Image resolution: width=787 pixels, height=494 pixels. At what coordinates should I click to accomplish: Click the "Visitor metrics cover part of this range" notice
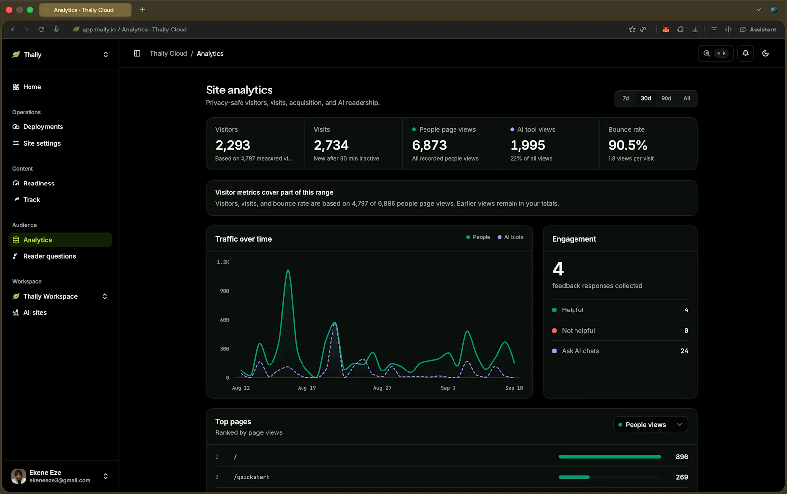coord(452,198)
